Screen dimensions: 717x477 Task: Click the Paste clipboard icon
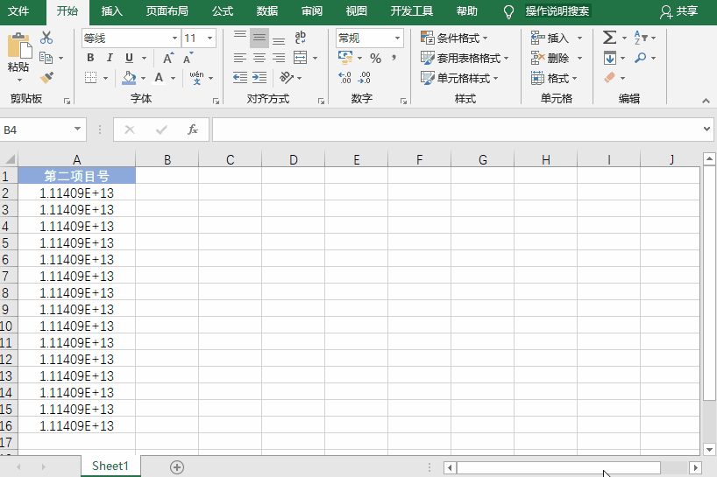18,46
